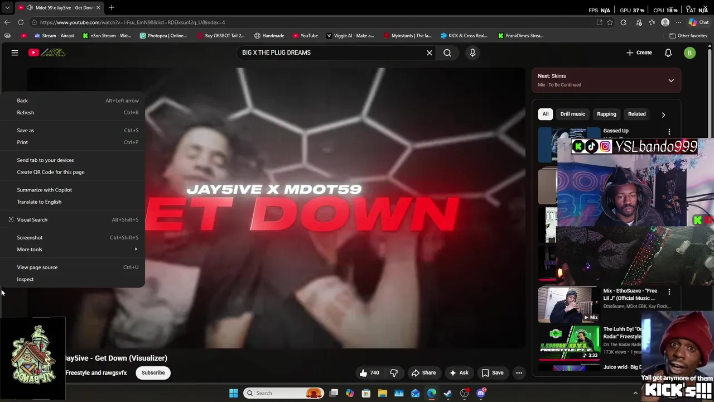Open options for Gassed Up video

pos(669,132)
